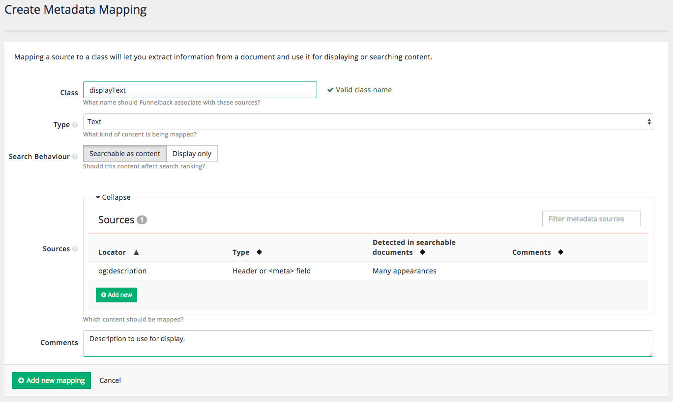Click the sources count badge showing 1
This screenshot has width=673, height=402.
pyautogui.click(x=141, y=220)
